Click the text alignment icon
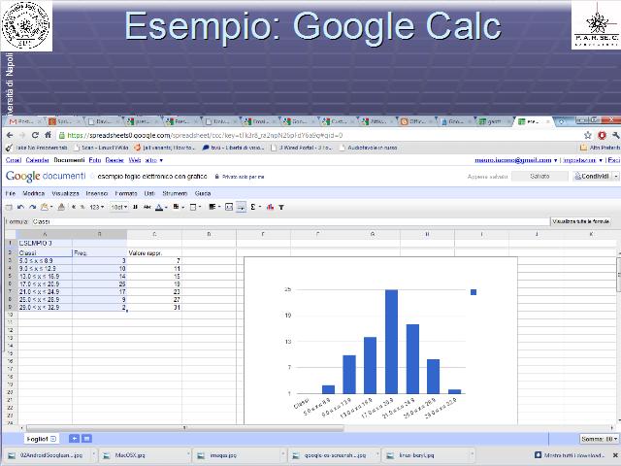Viewport: 621px width, 466px height. coord(212,207)
